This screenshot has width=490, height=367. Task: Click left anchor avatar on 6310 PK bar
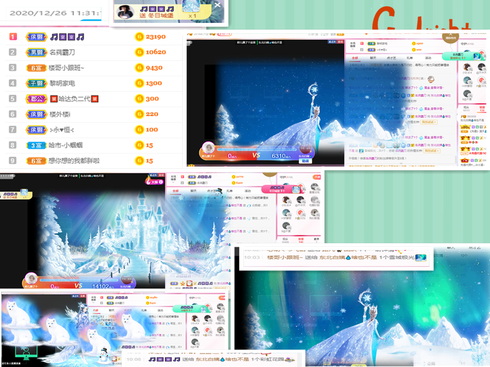click(208, 147)
